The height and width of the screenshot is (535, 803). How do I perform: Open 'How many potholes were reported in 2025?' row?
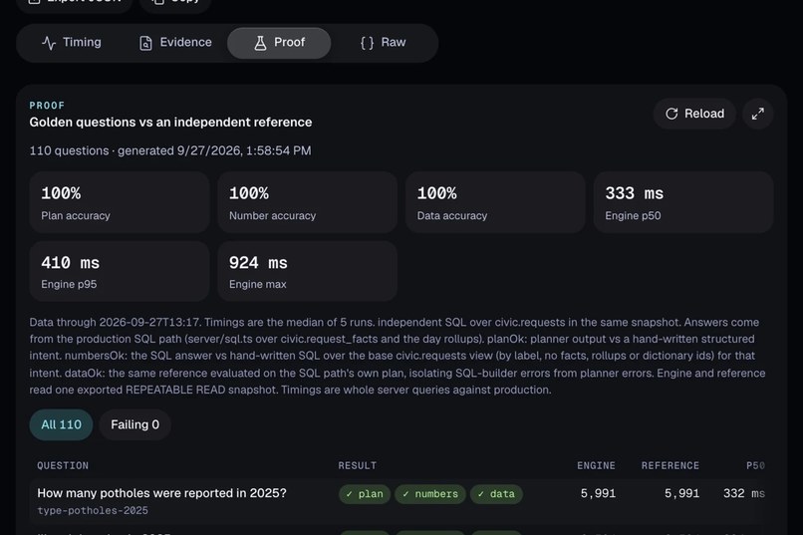tap(397, 501)
